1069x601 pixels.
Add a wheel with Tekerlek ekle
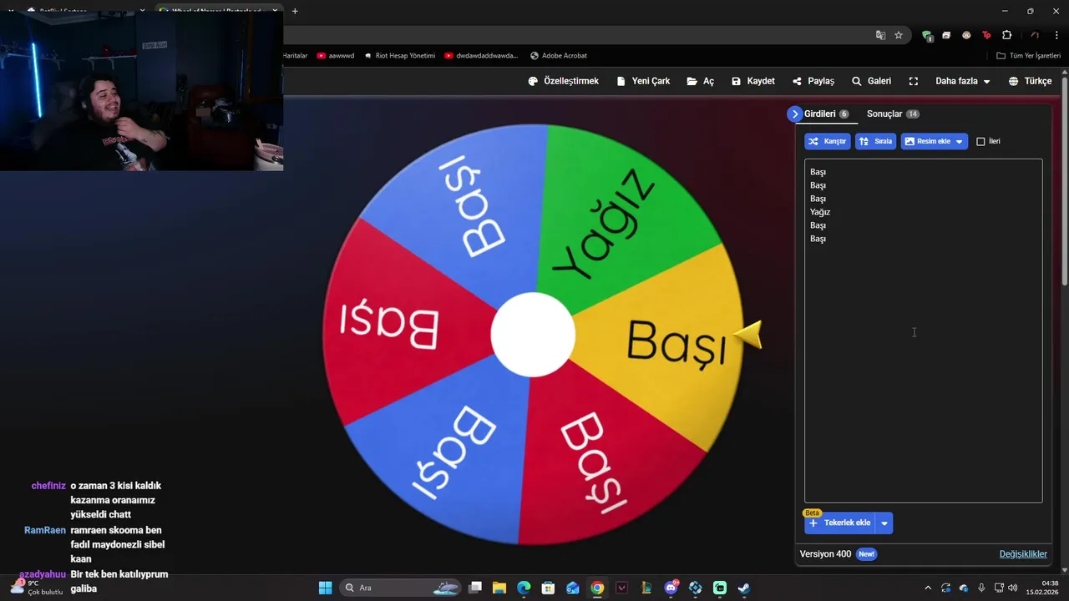coord(840,523)
